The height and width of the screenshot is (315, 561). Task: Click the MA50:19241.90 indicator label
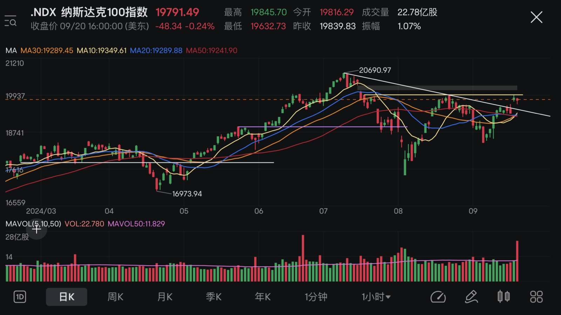211,50
